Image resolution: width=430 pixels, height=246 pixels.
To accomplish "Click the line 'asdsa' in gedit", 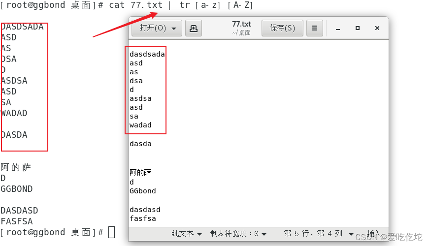I will point(140,98).
